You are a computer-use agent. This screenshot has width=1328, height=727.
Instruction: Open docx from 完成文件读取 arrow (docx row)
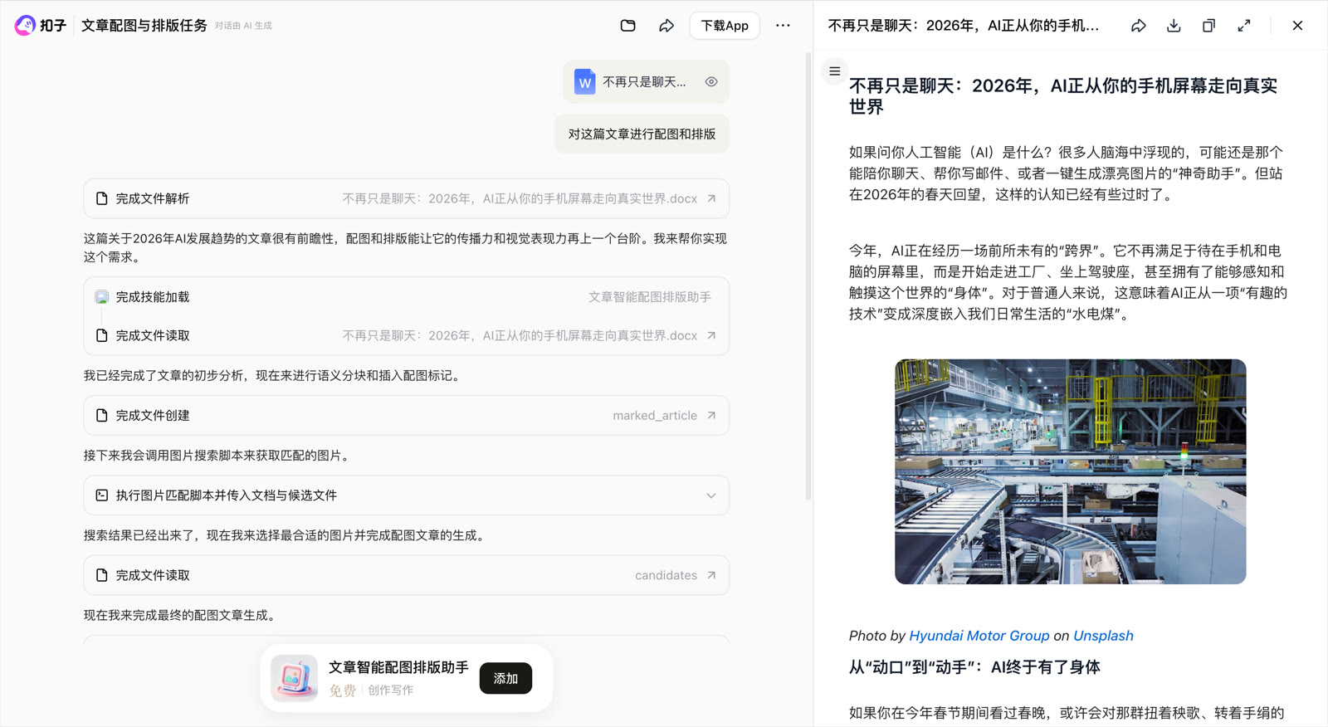point(711,336)
